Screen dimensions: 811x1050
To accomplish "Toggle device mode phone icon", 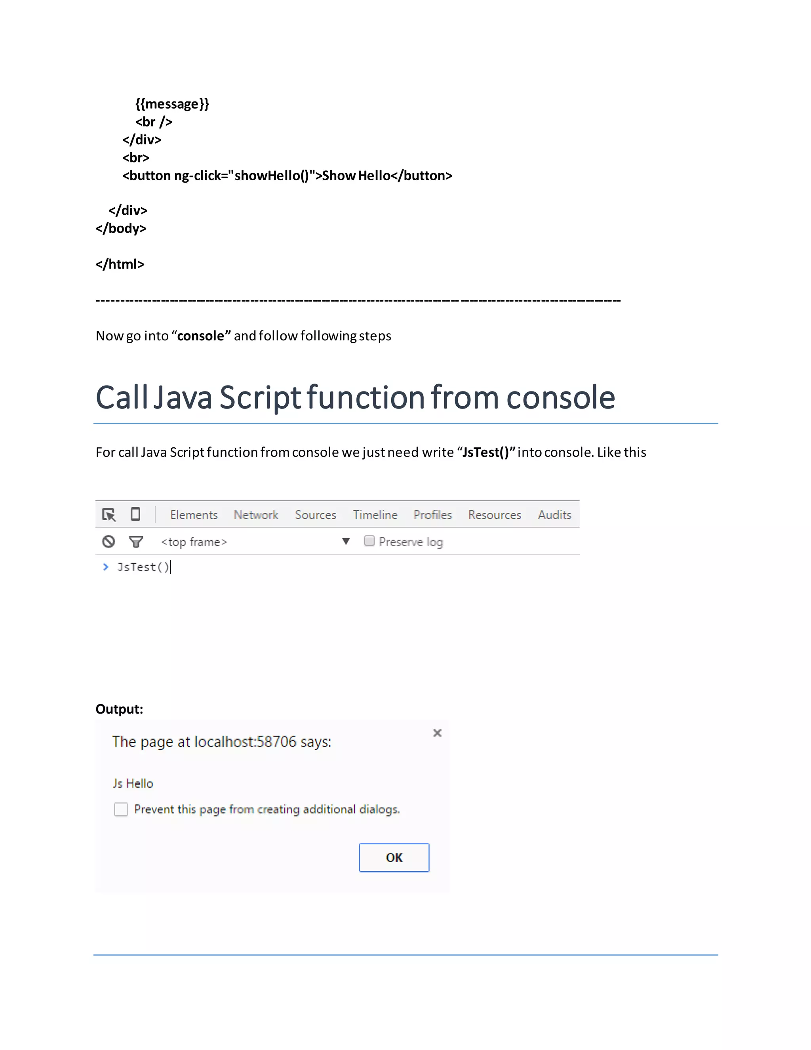I will pyautogui.click(x=135, y=514).
